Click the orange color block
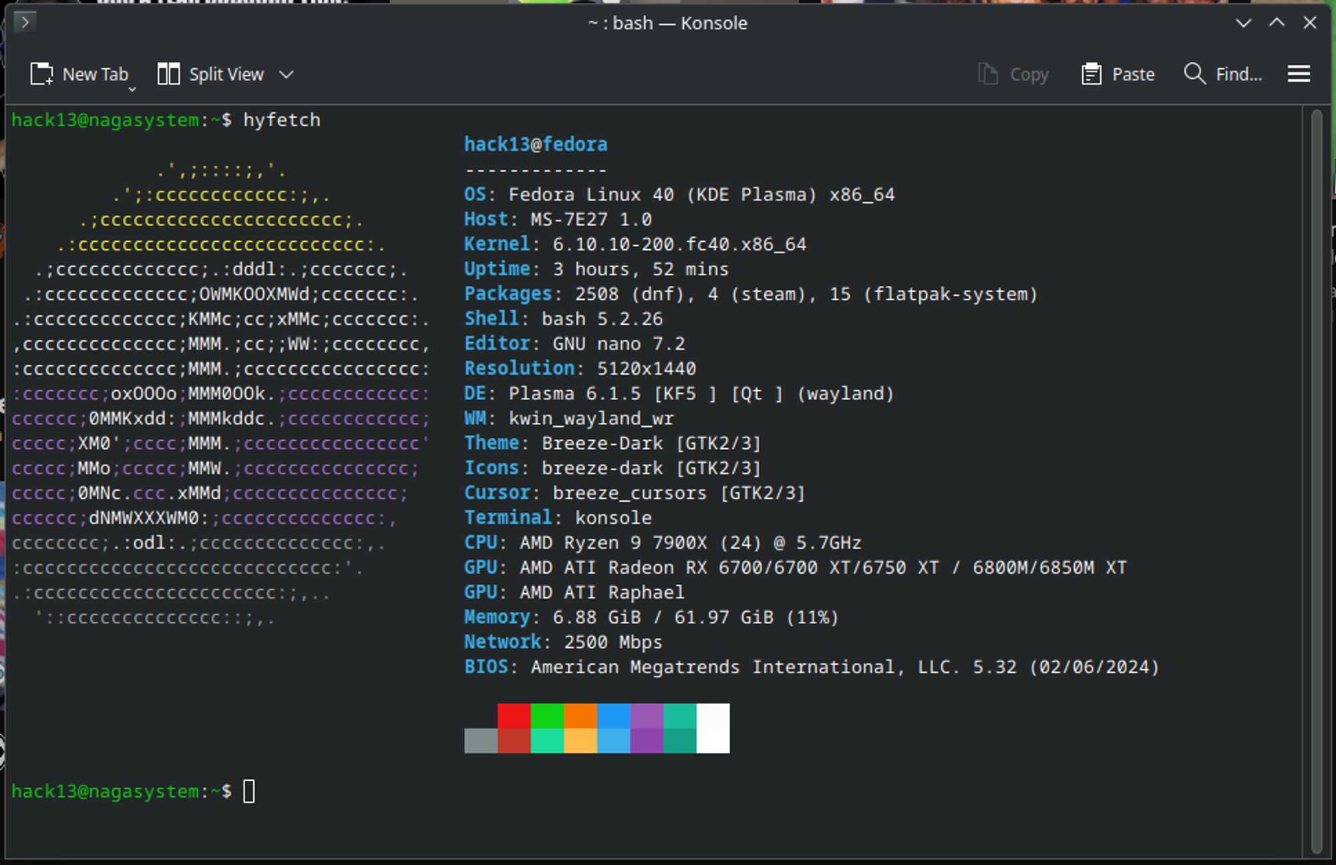1336x865 pixels. tap(580, 715)
